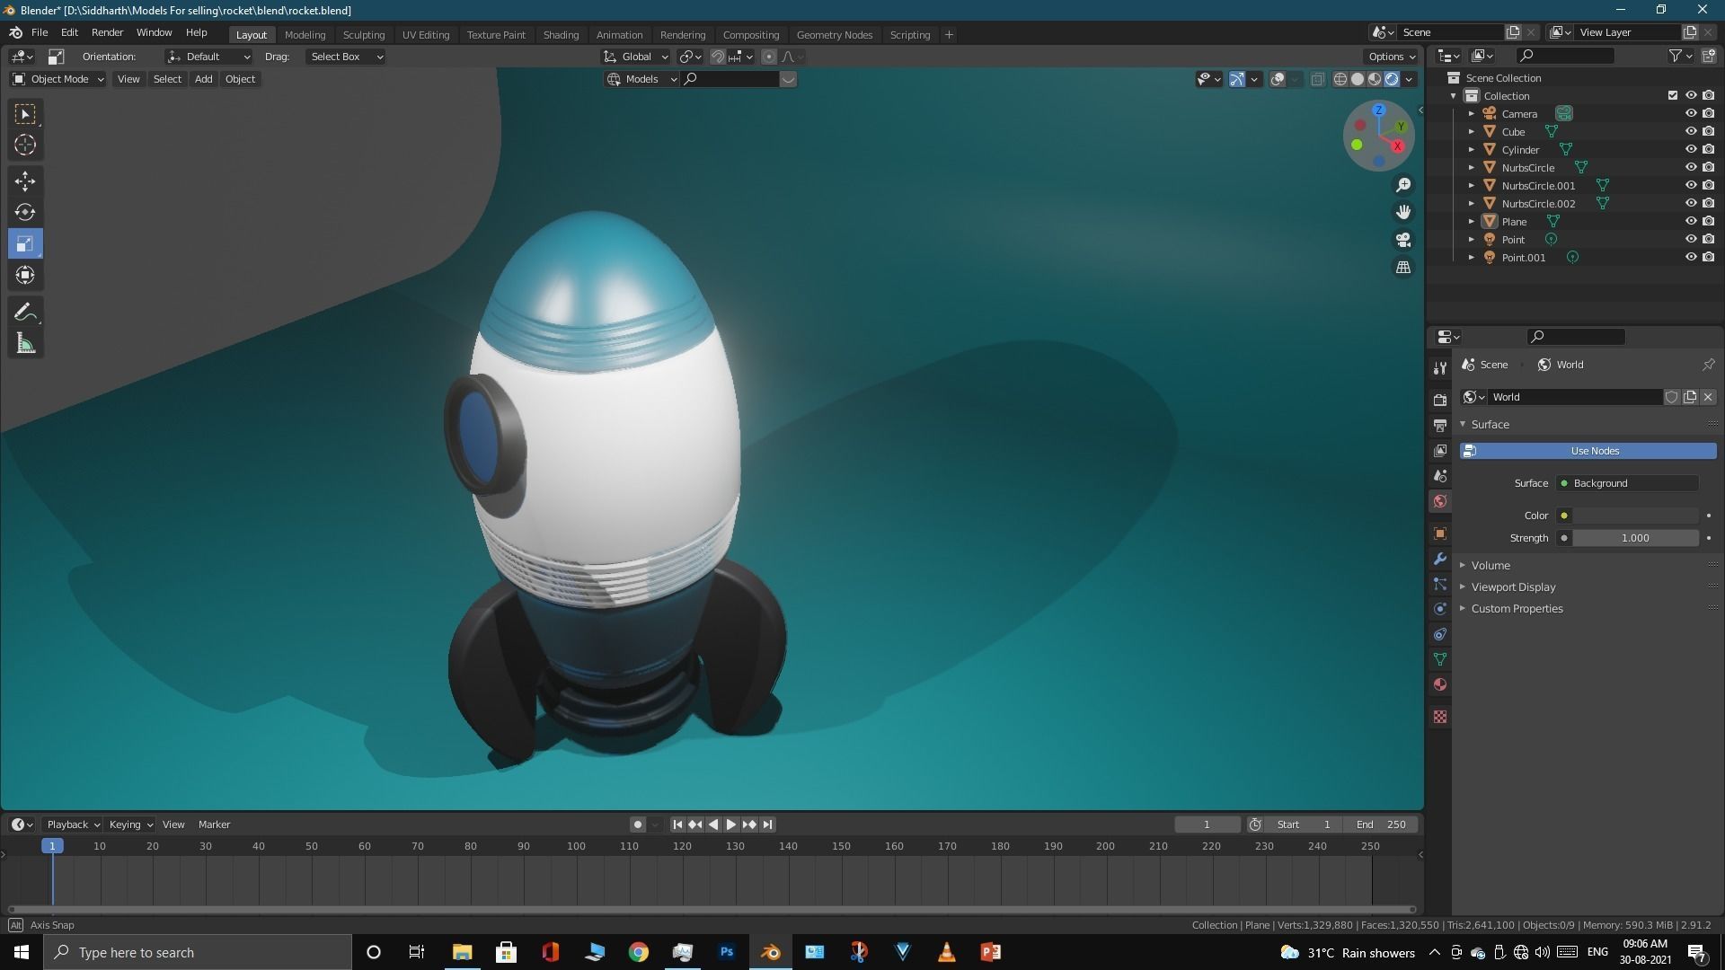Screen dimensions: 1725x970
Task: Adjust the world Strength slider
Action: (x=1634, y=538)
